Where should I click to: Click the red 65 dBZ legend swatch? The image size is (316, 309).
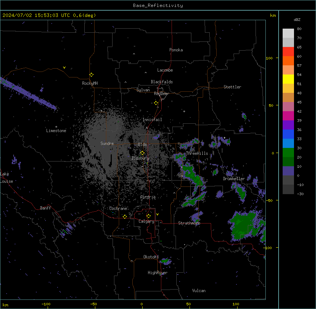coord(288,52)
